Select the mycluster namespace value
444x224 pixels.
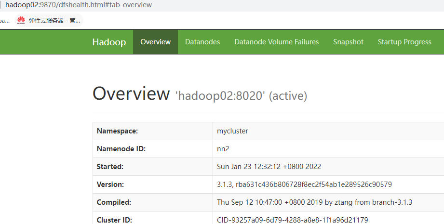[x=232, y=131]
